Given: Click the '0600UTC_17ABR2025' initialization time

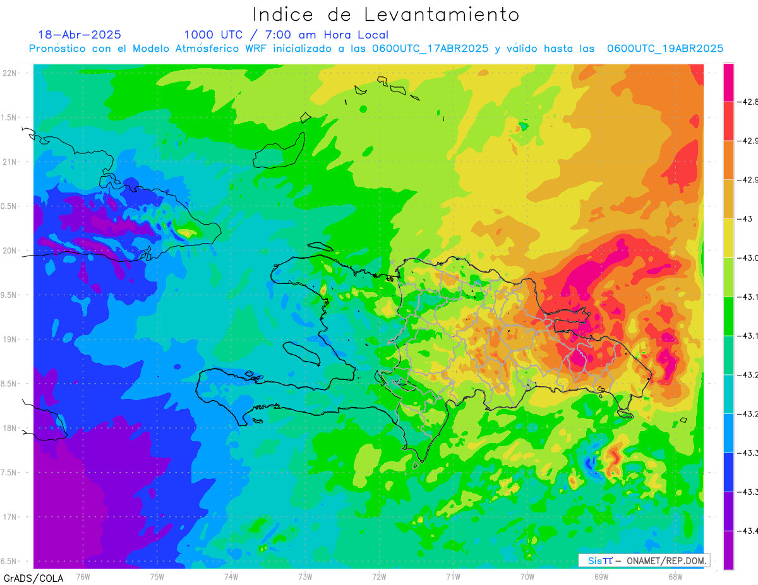Looking at the screenshot, I should 430,49.
